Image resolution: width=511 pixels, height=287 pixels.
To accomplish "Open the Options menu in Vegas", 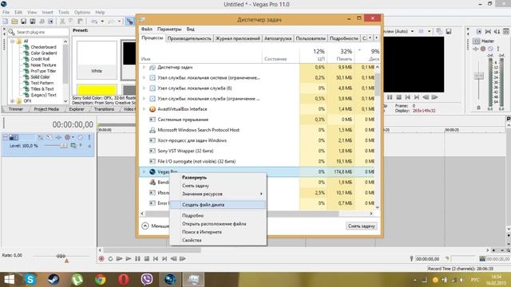I will pyautogui.click(x=82, y=12).
